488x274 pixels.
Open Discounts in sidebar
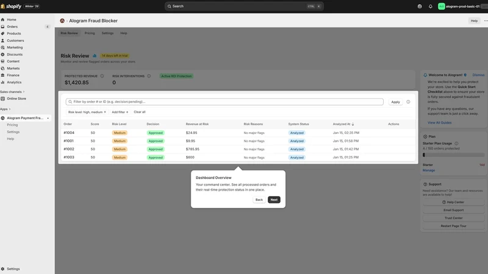(x=15, y=54)
